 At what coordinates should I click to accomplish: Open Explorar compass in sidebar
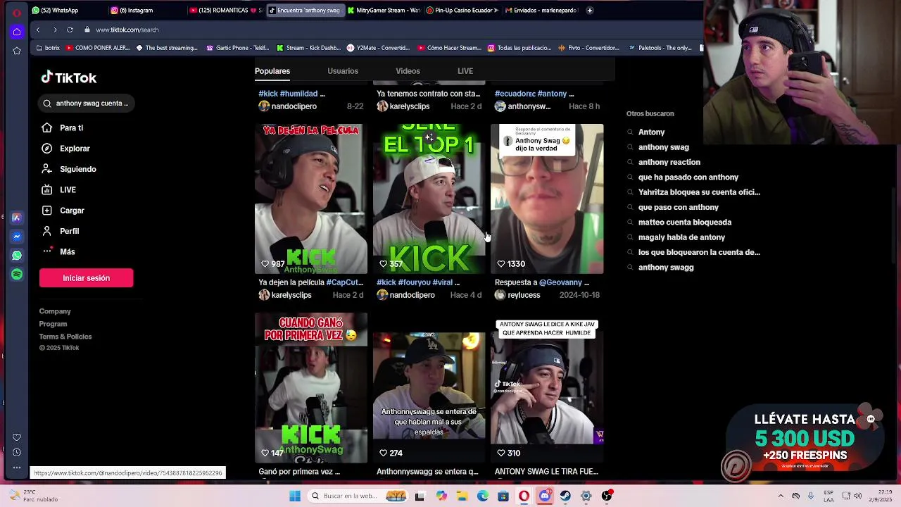(46, 149)
